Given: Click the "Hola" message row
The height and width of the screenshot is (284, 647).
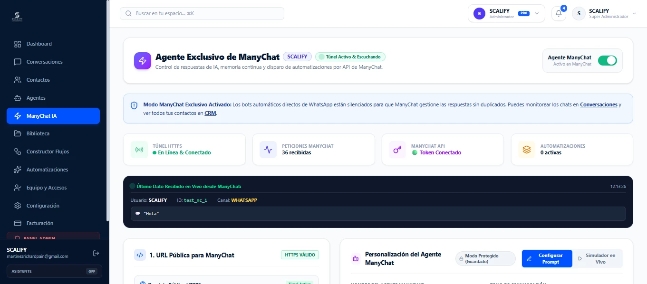Looking at the screenshot, I should tap(378, 214).
